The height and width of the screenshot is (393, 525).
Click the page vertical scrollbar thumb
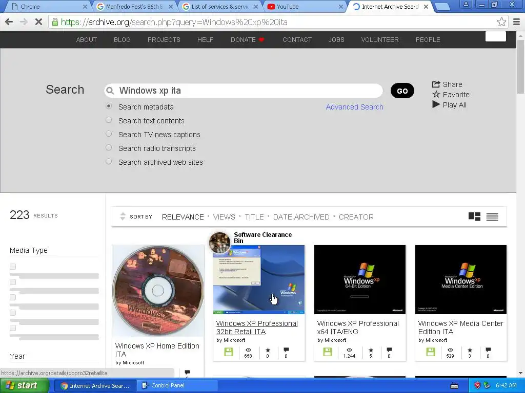pyautogui.click(x=520, y=67)
